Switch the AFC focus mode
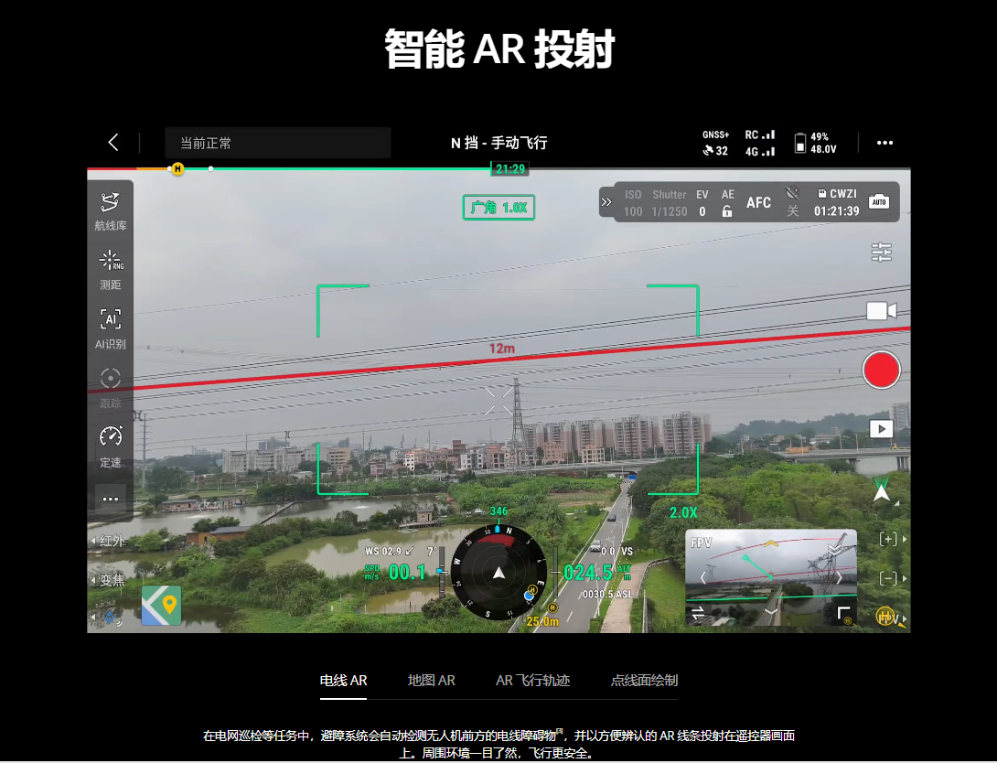 pyautogui.click(x=758, y=203)
